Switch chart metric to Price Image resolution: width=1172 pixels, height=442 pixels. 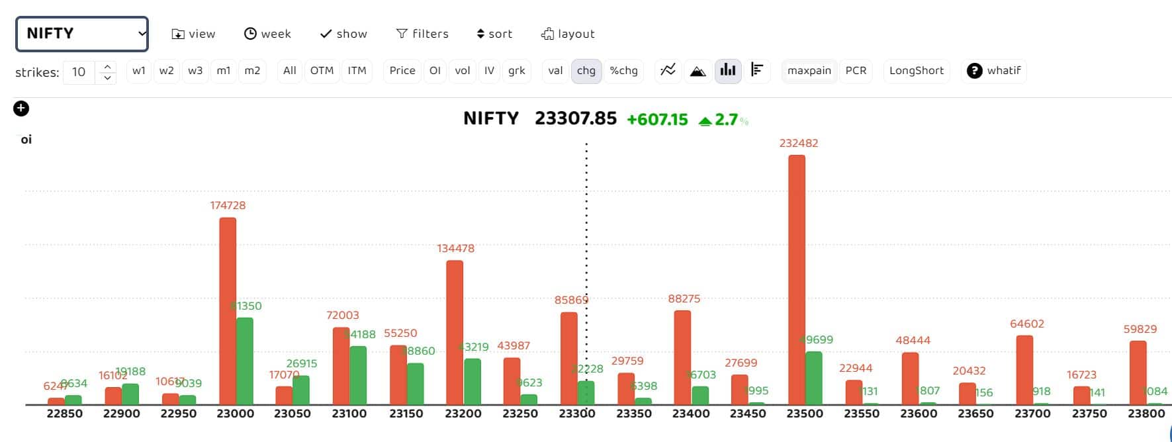402,71
